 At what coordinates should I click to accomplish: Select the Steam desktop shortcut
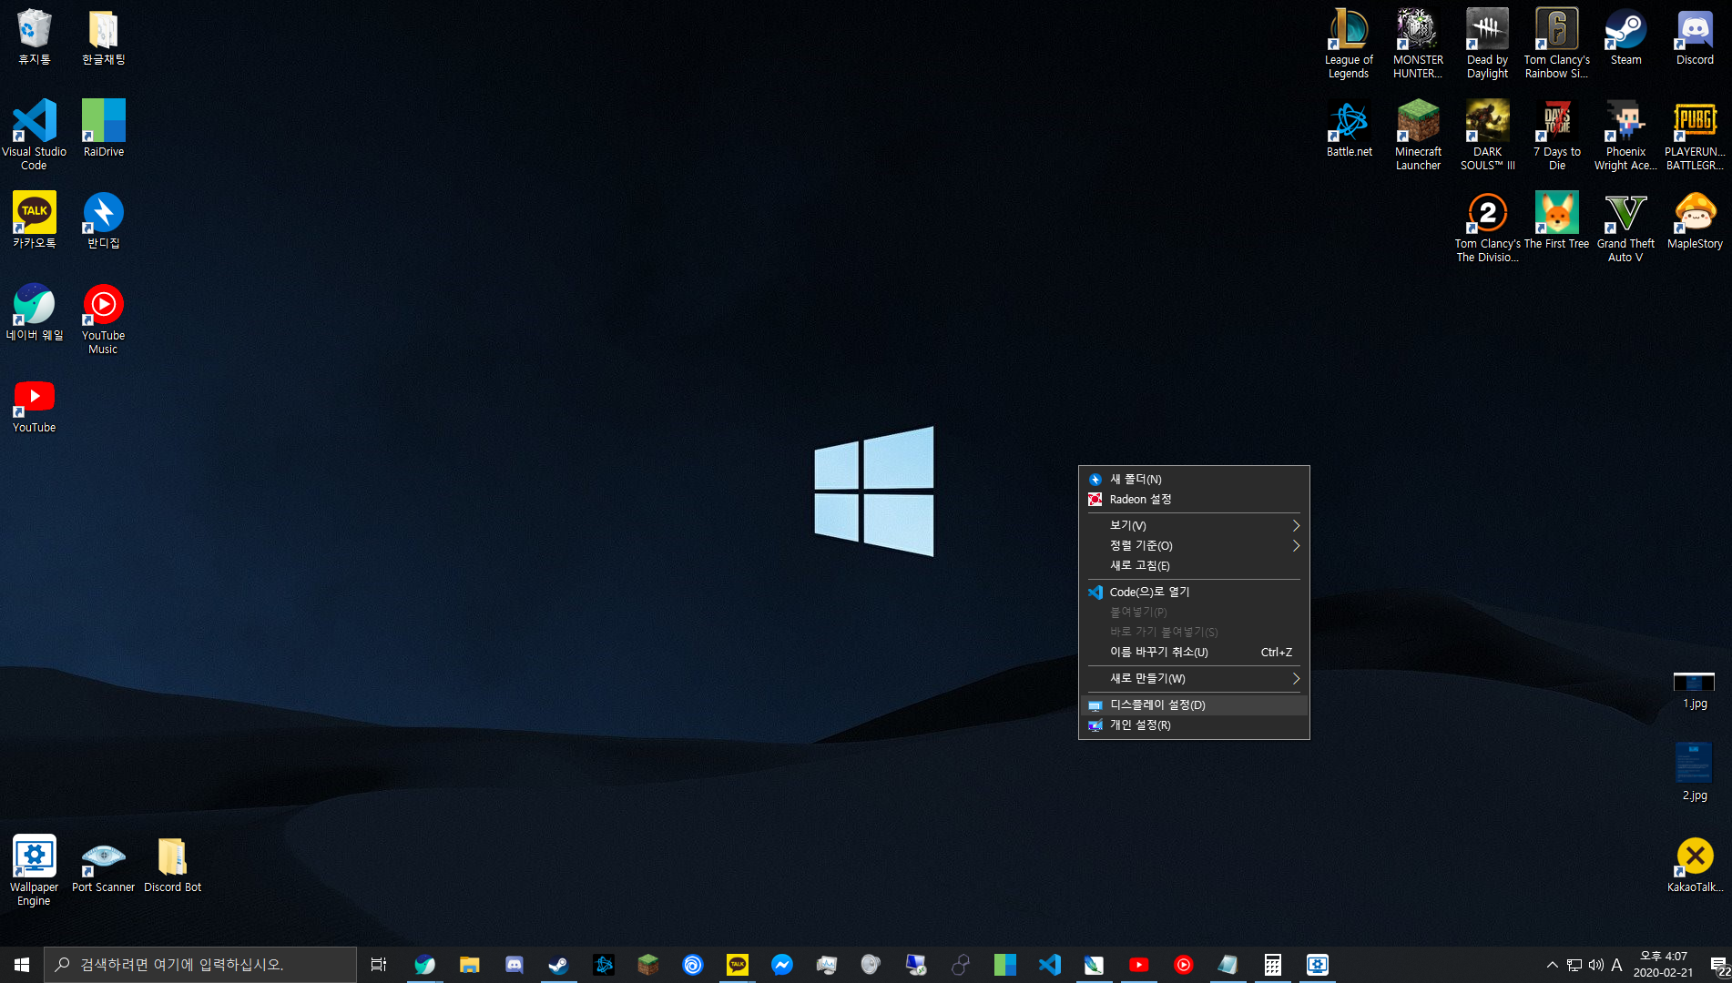click(x=1625, y=36)
